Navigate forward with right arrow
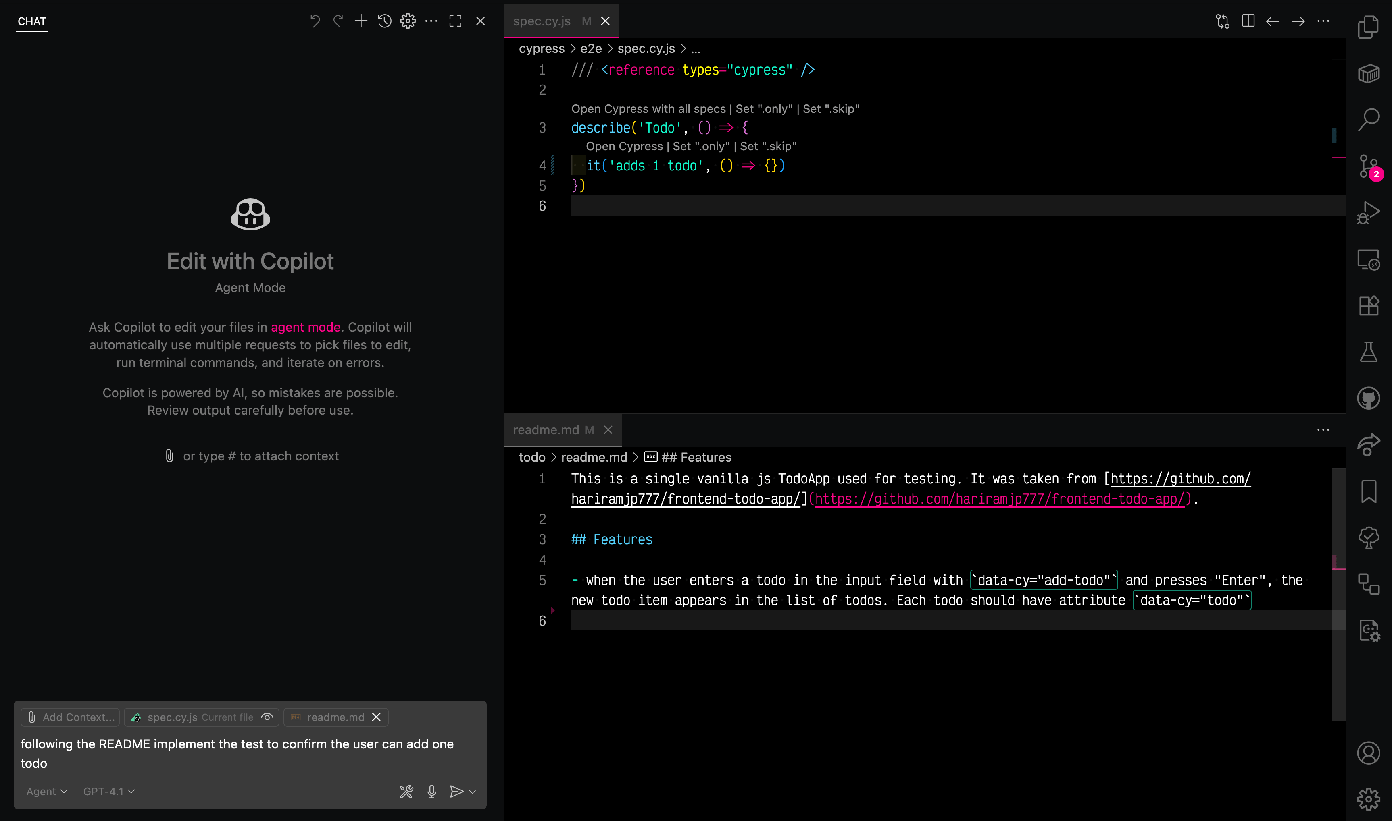Viewport: 1392px width, 821px height. pos(1298,21)
